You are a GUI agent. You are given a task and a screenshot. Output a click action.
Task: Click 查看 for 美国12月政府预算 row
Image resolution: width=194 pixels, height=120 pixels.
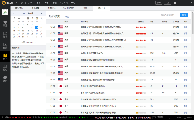185,53
